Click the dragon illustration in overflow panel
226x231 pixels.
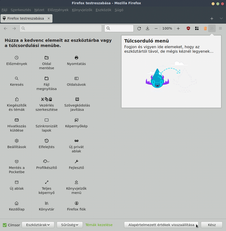click(157, 78)
